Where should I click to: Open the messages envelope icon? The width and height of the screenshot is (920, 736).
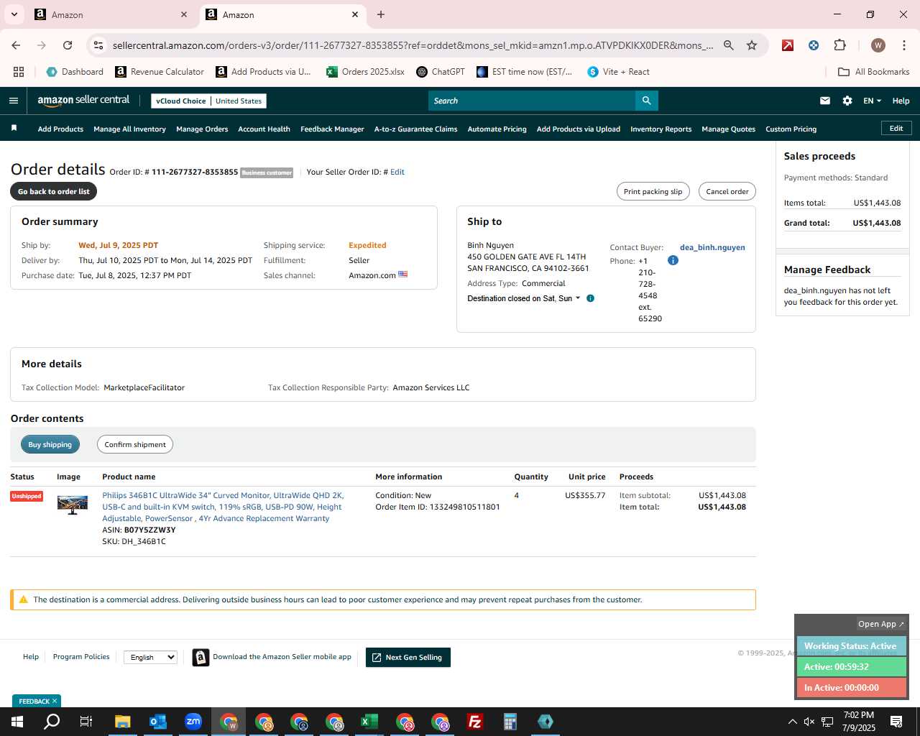825,101
